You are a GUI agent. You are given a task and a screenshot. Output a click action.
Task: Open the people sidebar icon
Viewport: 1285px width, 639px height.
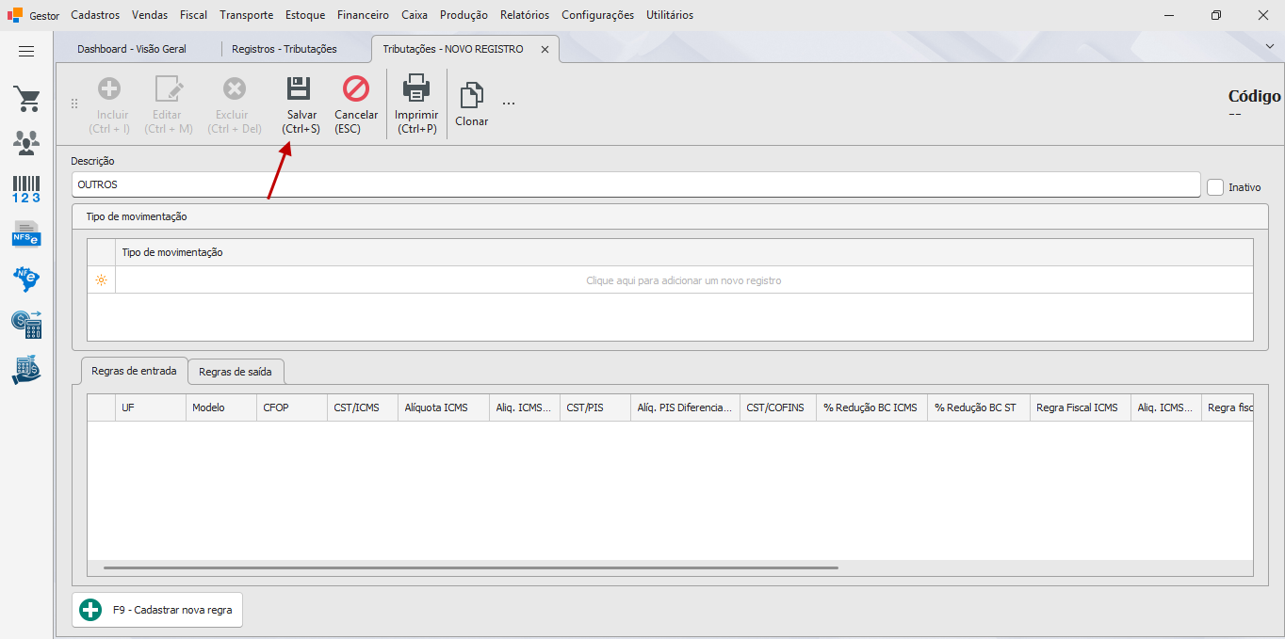[x=26, y=143]
